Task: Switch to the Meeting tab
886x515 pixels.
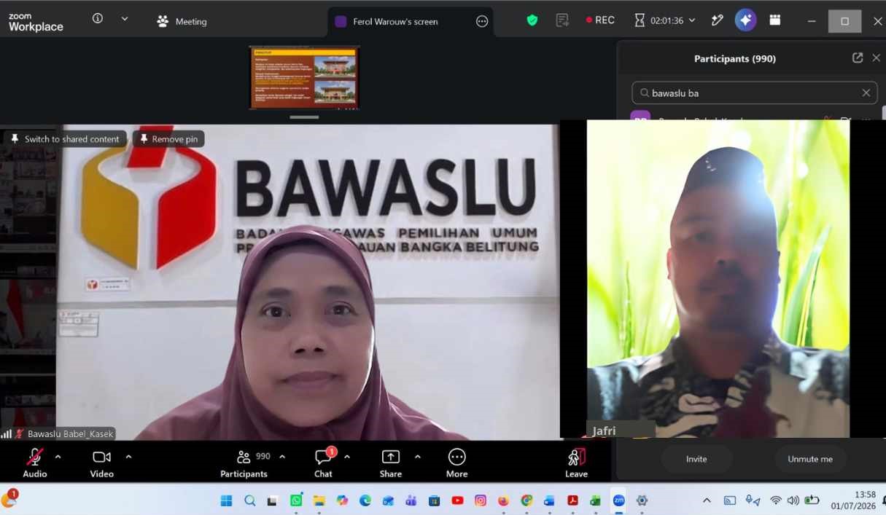Action: coord(182,22)
